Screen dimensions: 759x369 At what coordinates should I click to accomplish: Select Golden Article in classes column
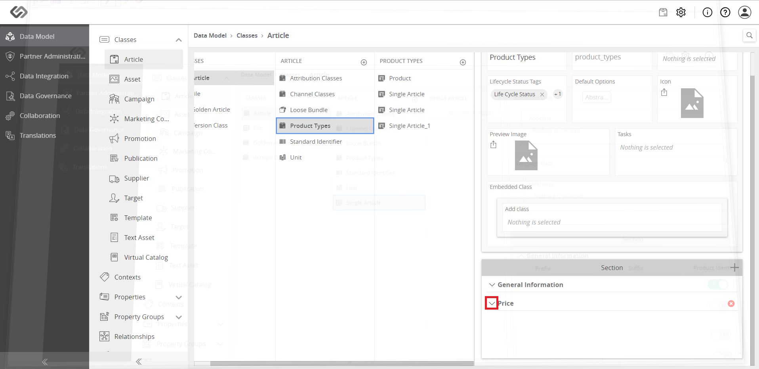[x=234, y=110]
